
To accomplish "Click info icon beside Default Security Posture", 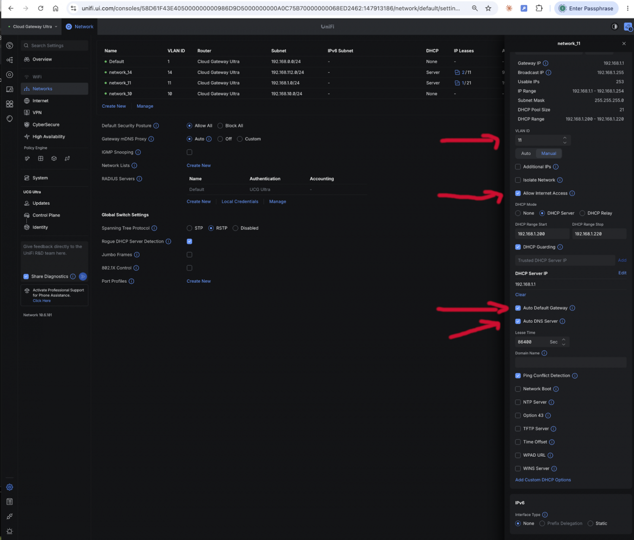I will 156,126.
